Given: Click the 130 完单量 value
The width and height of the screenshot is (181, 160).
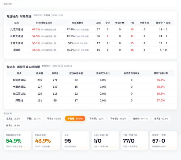Looking at the screenshot, I should coord(55,87).
